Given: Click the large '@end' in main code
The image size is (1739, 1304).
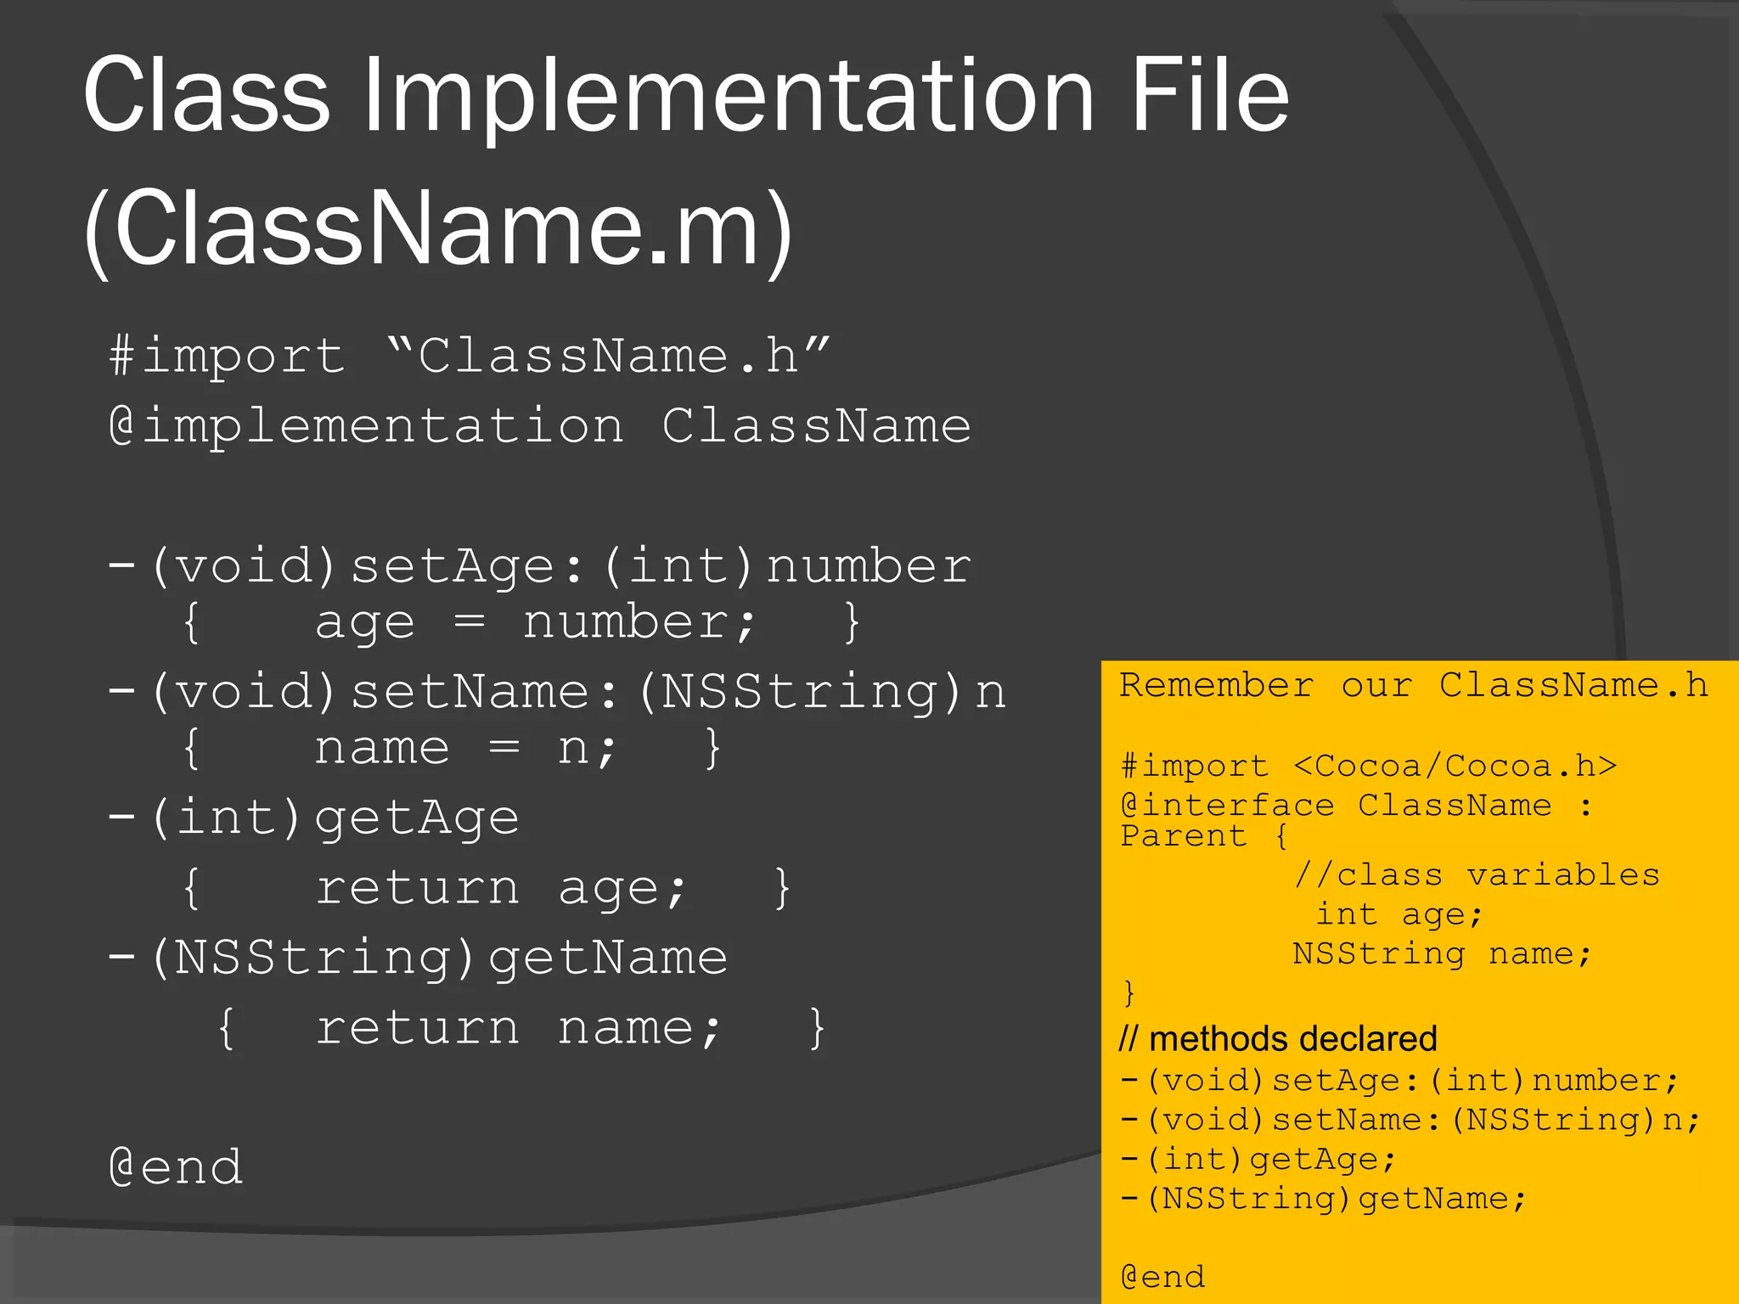Looking at the screenshot, I should [177, 1167].
